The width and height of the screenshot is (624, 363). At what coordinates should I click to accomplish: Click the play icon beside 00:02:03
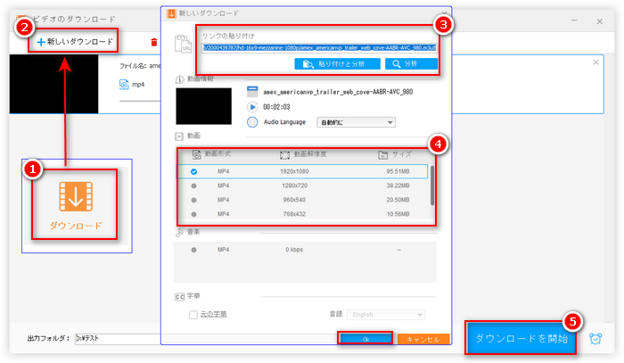coord(252,106)
